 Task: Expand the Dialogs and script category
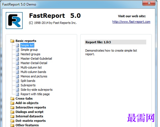point(30,112)
